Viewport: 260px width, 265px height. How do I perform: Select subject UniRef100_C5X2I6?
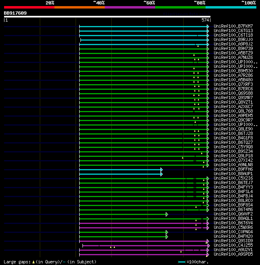pos(233,178)
